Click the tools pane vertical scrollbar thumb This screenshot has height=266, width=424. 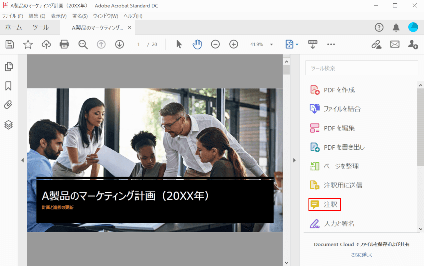click(x=421, y=127)
